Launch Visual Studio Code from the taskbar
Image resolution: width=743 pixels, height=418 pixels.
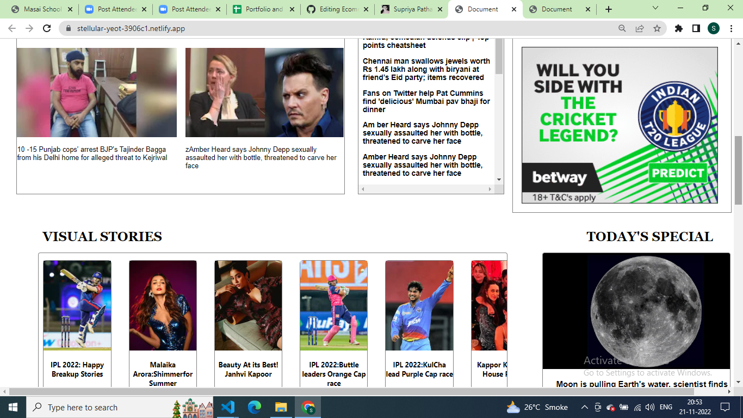pos(228,407)
